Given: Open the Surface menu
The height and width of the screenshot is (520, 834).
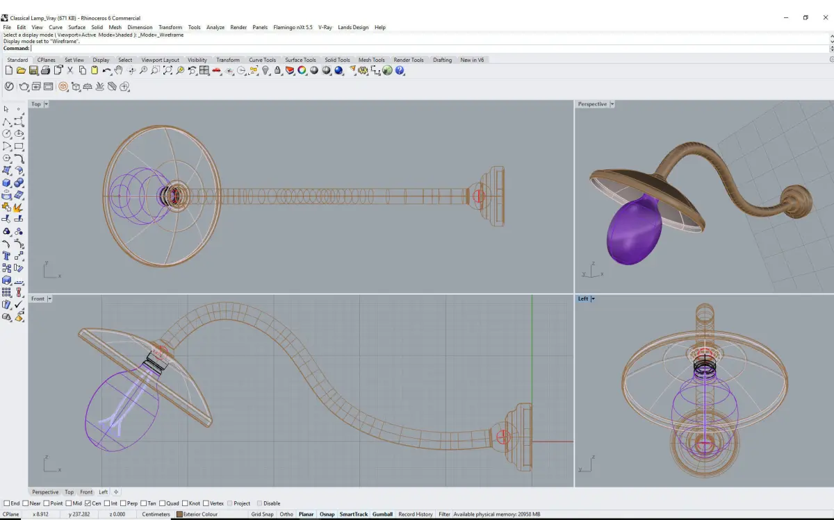Looking at the screenshot, I should pyautogui.click(x=76, y=27).
